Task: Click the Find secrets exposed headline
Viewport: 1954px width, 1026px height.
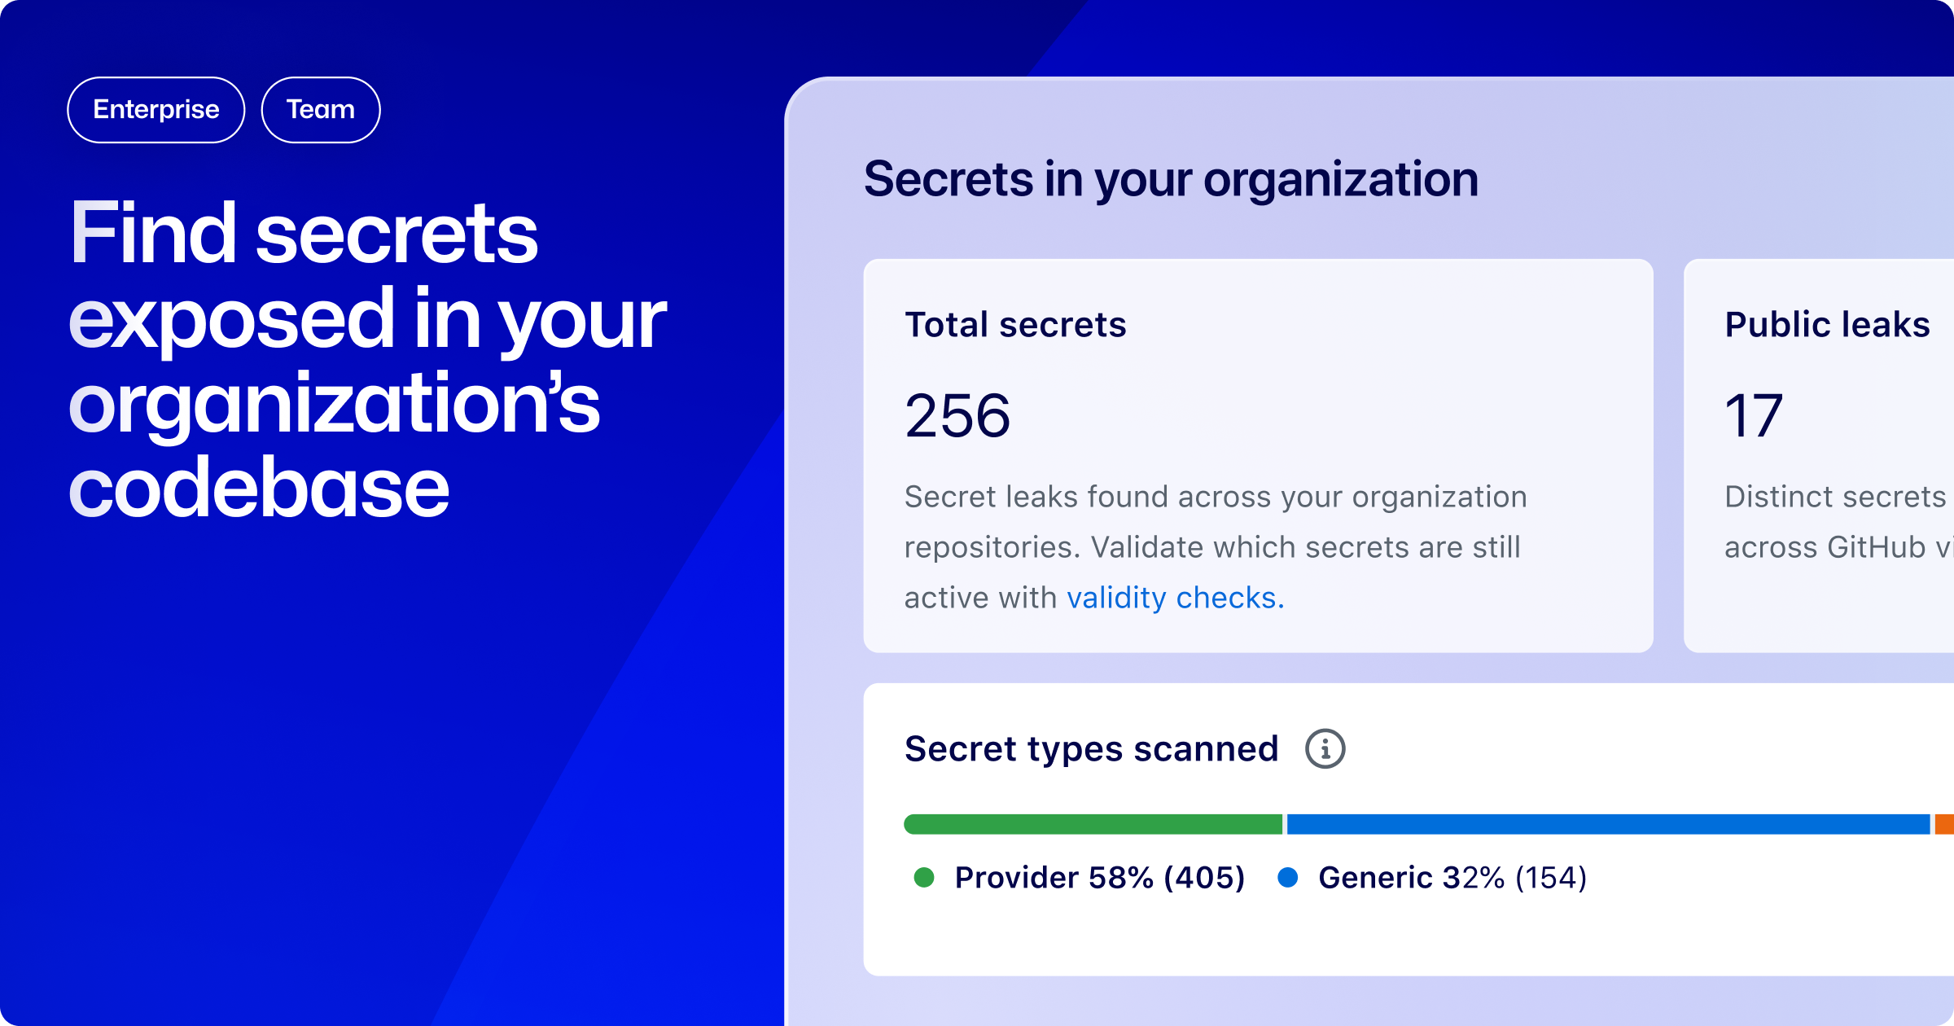Action: pos(366,358)
